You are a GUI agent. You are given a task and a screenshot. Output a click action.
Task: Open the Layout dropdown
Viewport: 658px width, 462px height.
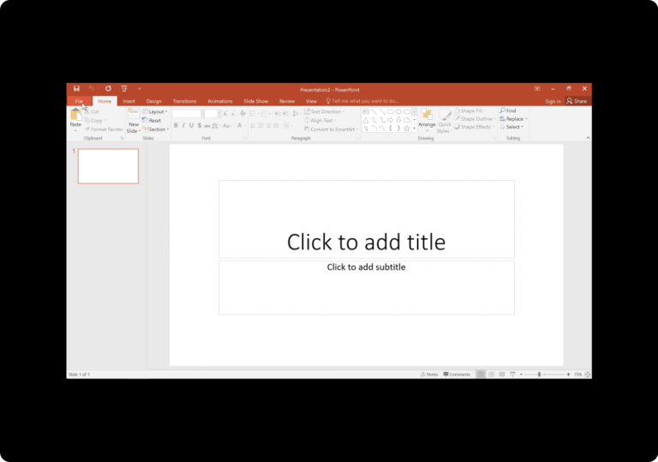pos(155,111)
